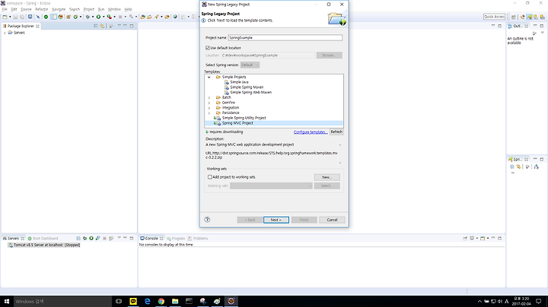The height and width of the screenshot is (307, 548).
Task: Switch to the Problems tab
Action: tap(198, 239)
